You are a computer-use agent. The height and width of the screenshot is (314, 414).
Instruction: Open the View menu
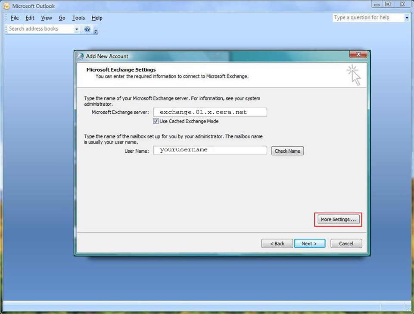(x=47, y=18)
